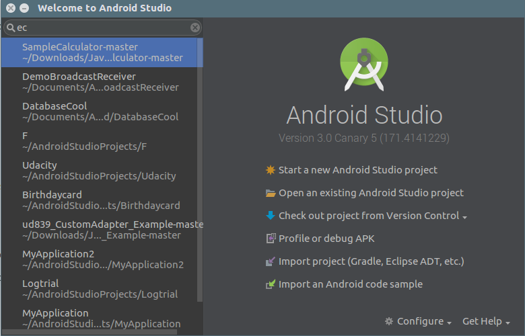Open Profile or debug APK
Image resolution: width=525 pixels, height=336 pixels.
(x=326, y=239)
